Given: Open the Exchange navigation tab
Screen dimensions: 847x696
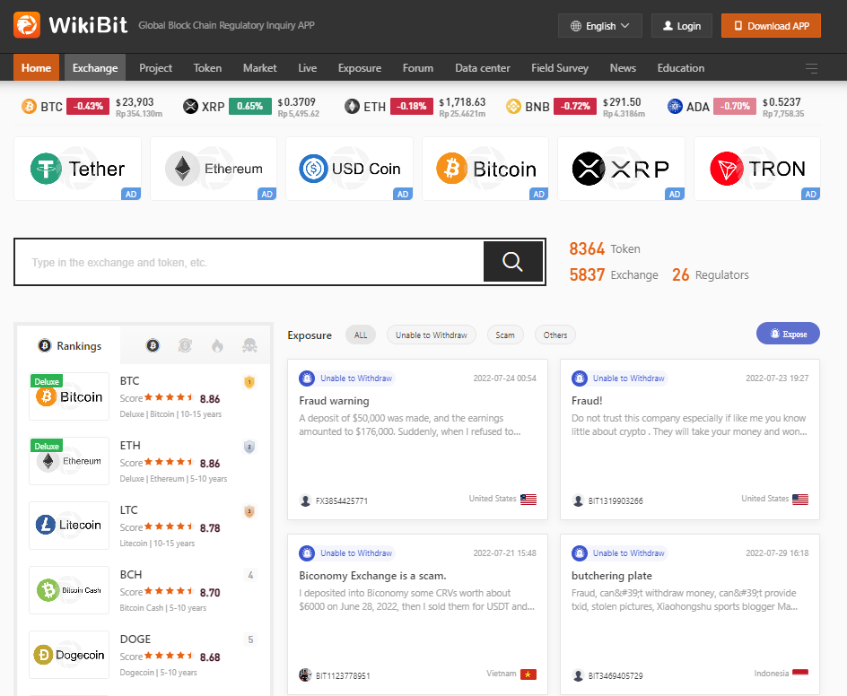Looking at the screenshot, I should point(95,68).
